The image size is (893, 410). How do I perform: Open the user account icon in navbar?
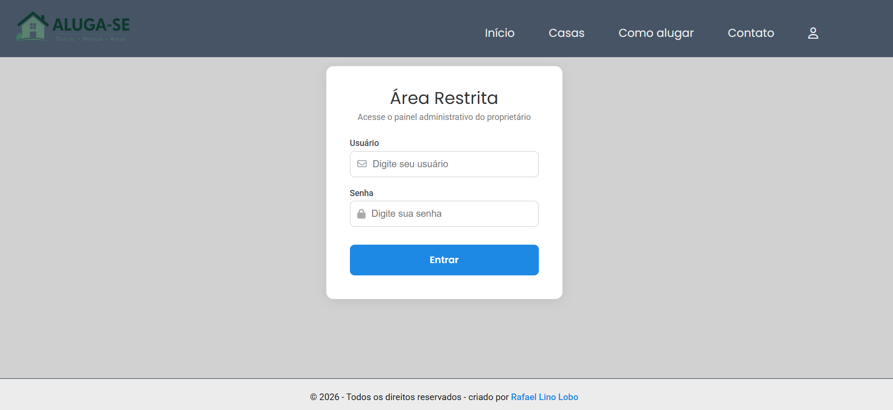pyautogui.click(x=813, y=33)
